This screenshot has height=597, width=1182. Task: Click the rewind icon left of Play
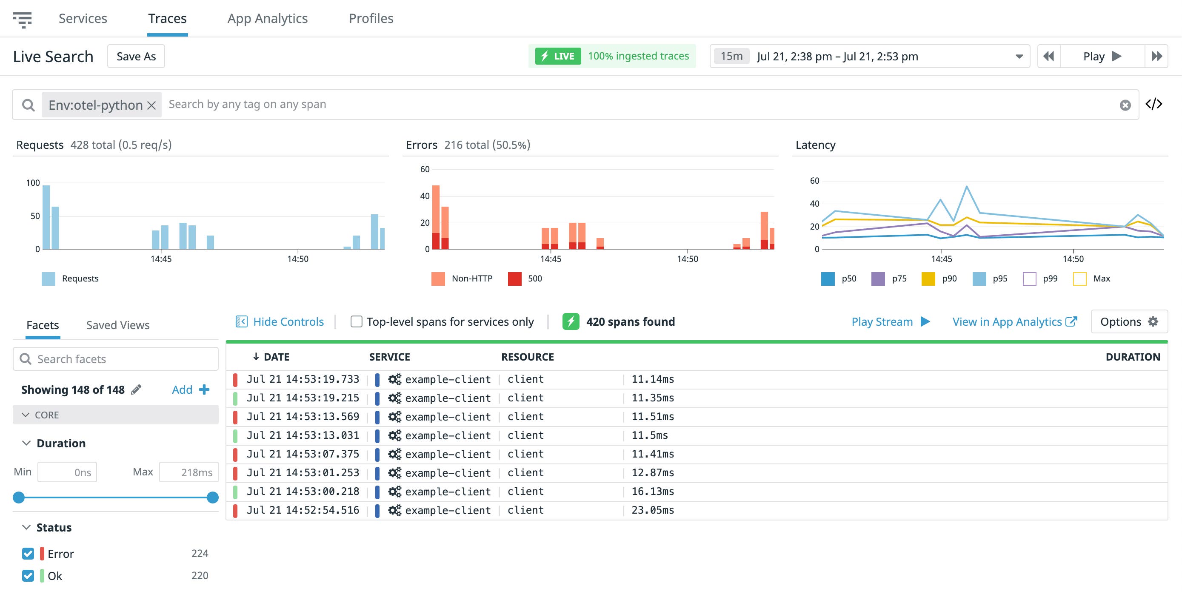coord(1049,56)
